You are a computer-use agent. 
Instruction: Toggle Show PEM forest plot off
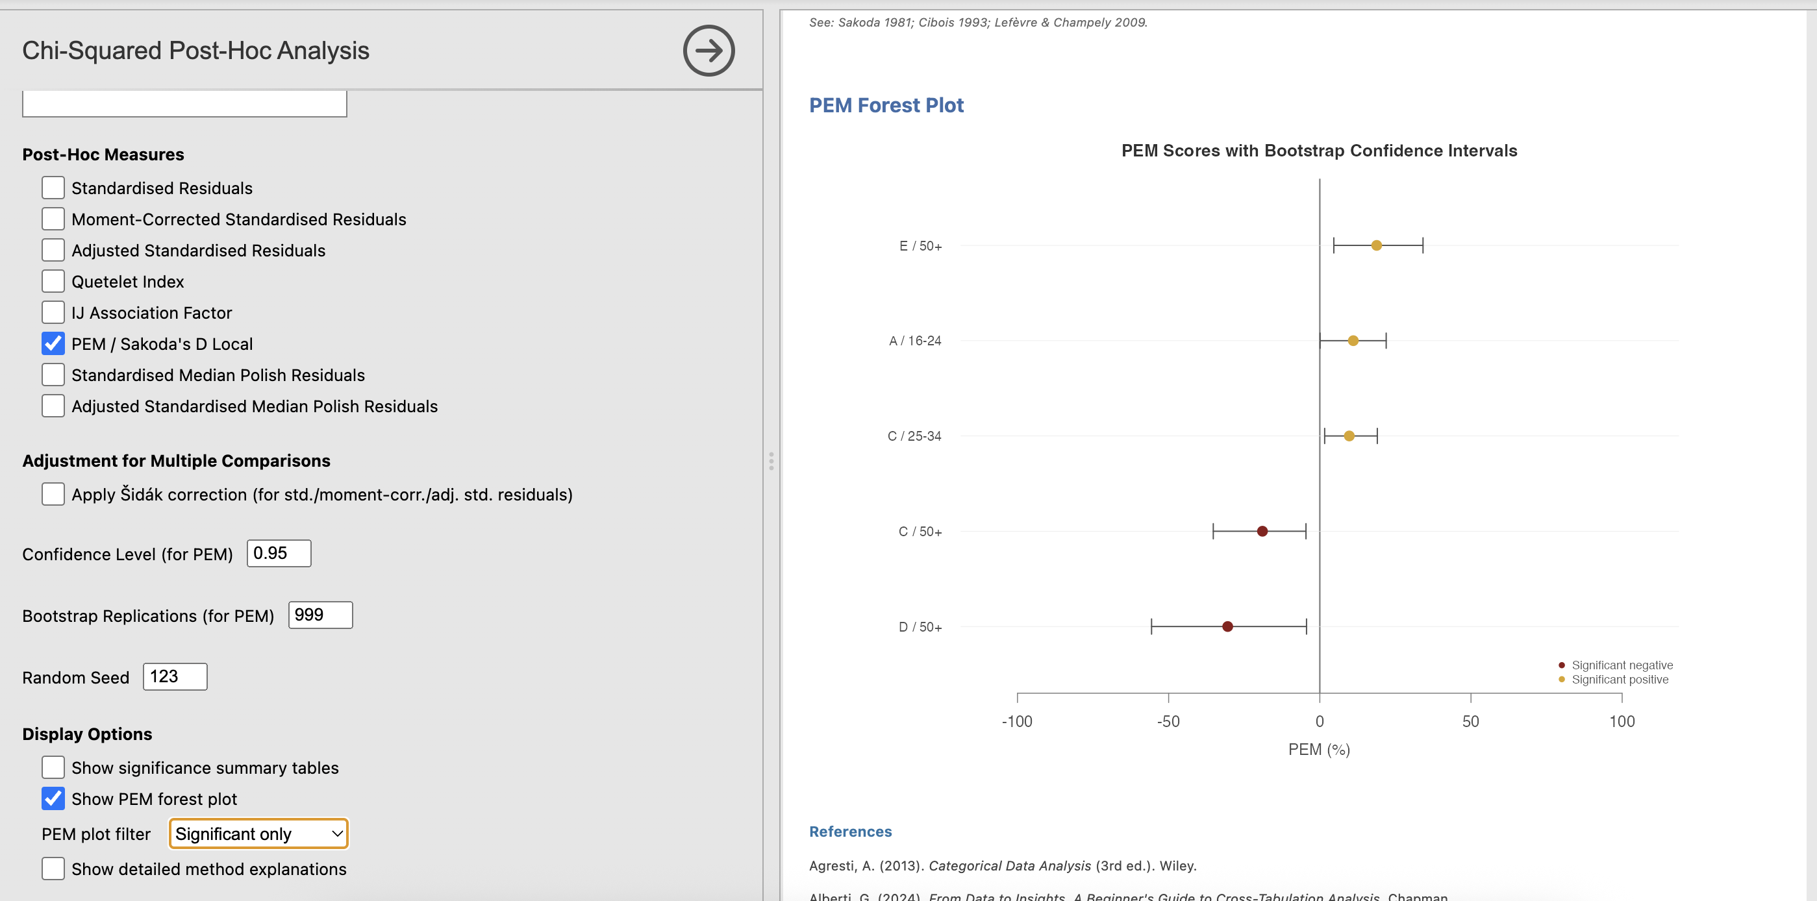[53, 799]
